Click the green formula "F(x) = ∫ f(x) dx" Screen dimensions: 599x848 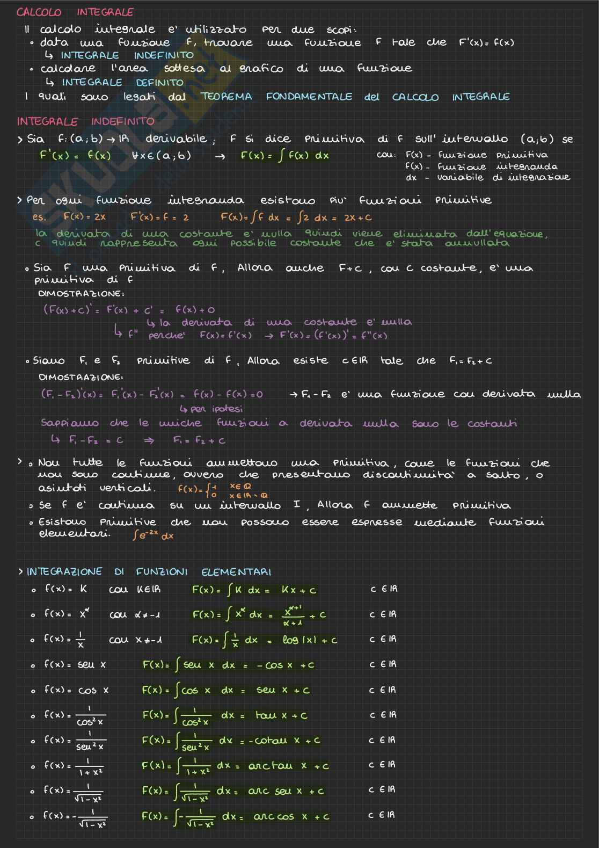[285, 156]
